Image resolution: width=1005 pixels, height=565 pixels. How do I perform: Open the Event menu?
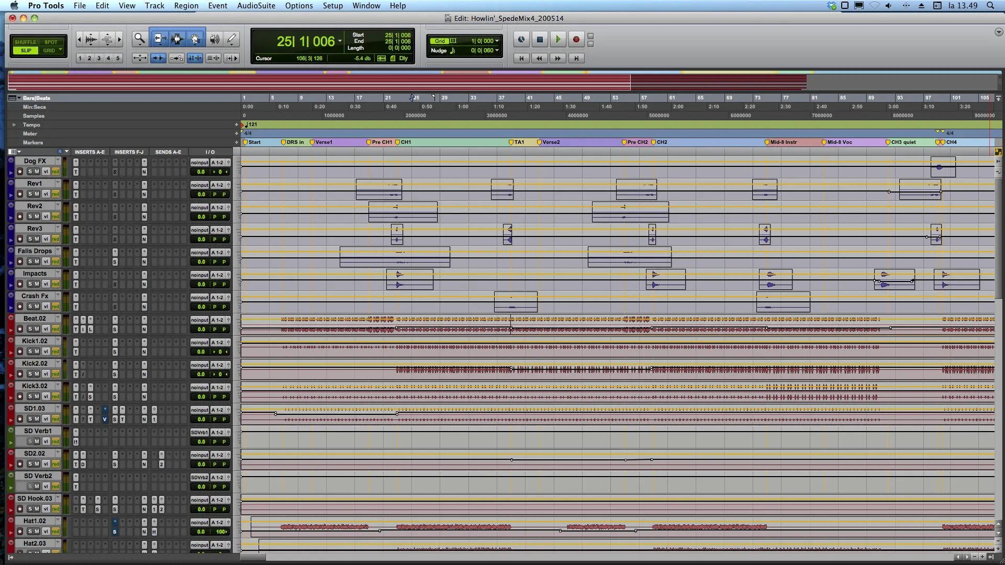[x=218, y=5]
